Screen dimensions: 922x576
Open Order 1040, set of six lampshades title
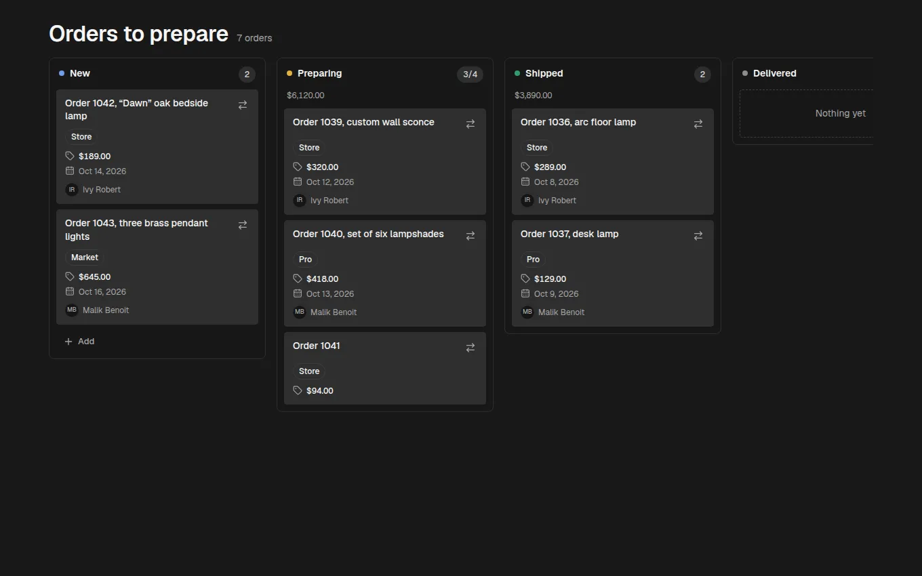(368, 234)
